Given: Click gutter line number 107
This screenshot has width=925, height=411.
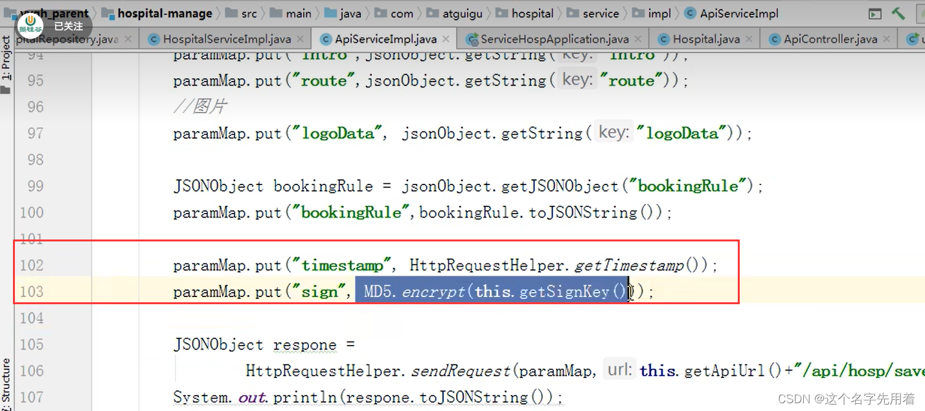Looking at the screenshot, I should click(32, 397).
